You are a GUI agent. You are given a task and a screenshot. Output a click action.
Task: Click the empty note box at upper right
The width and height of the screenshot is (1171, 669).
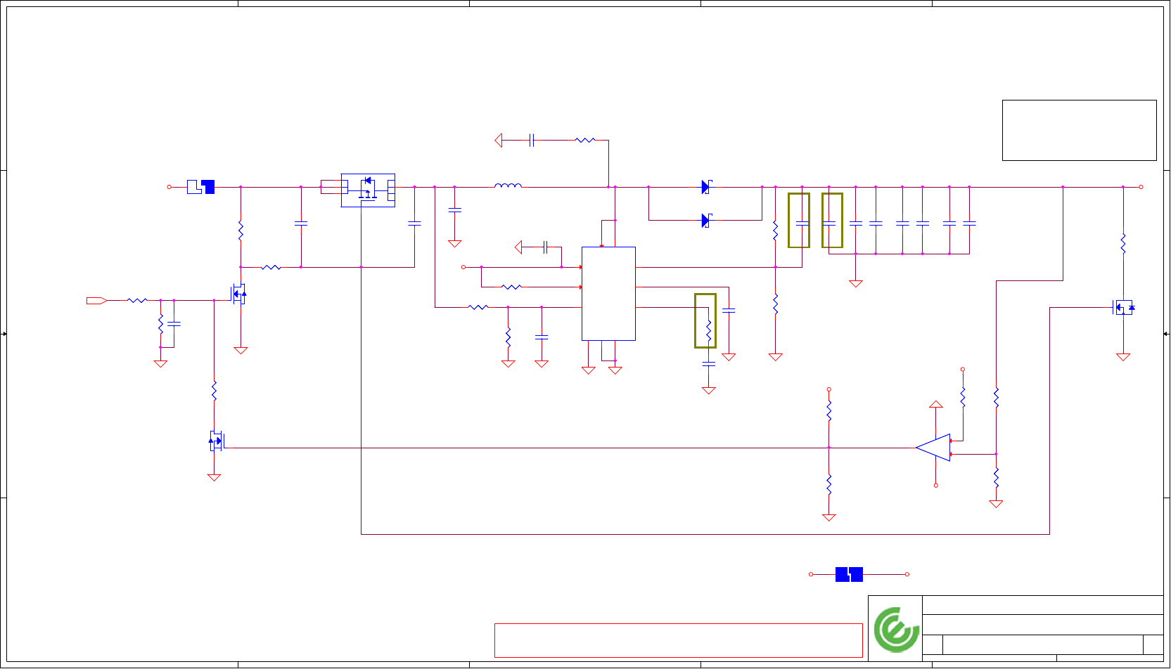pos(1080,131)
